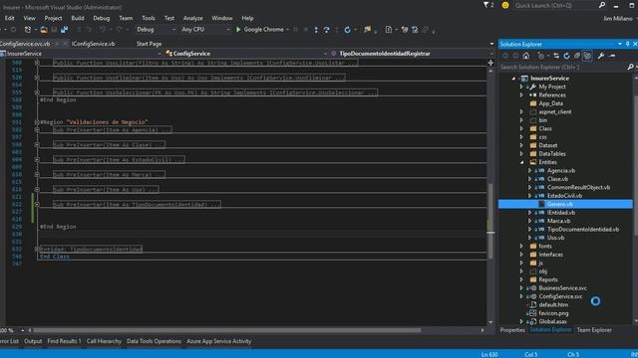Expand the Dataset folder node
The image size is (638, 358).
521,145
